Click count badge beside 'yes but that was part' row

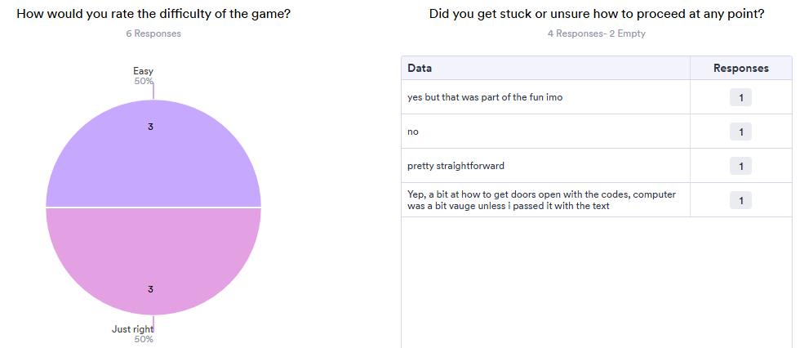(741, 97)
